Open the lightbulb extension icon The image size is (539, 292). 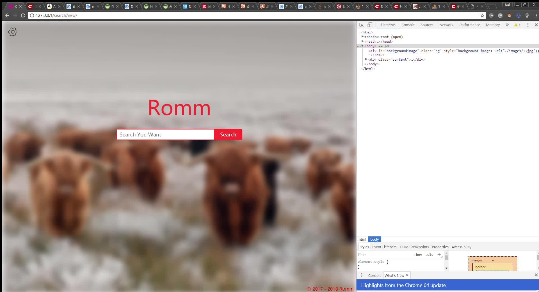(527, 15)
